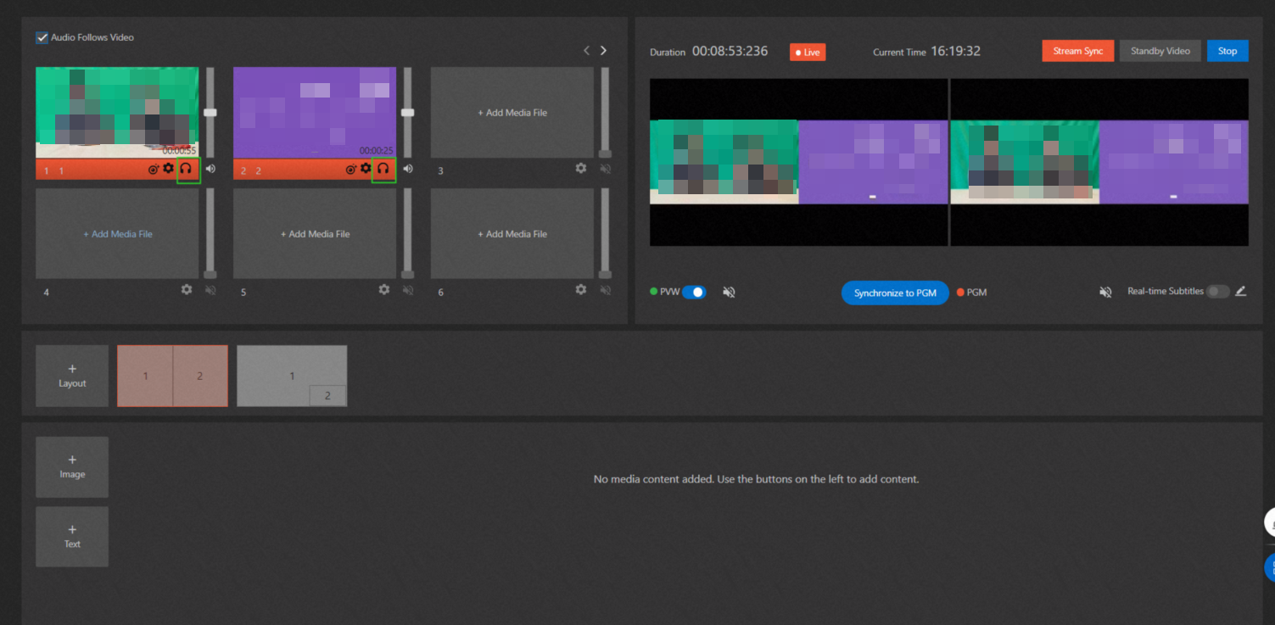Open the settings gear for slot 6

click(581, 289)
